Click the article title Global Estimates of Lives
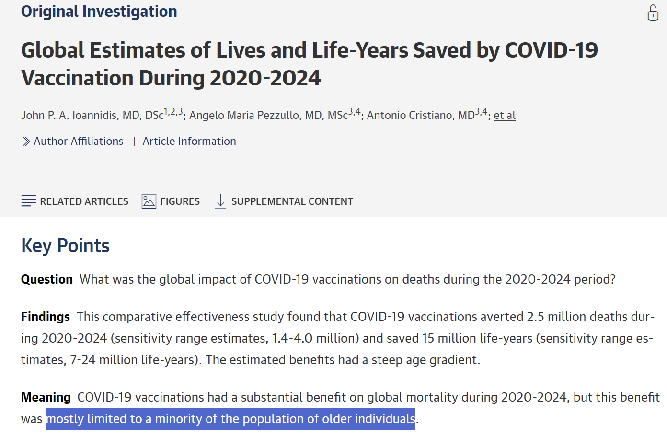Image resolution: width=667 pixels, height=438 pixels. 310,64
